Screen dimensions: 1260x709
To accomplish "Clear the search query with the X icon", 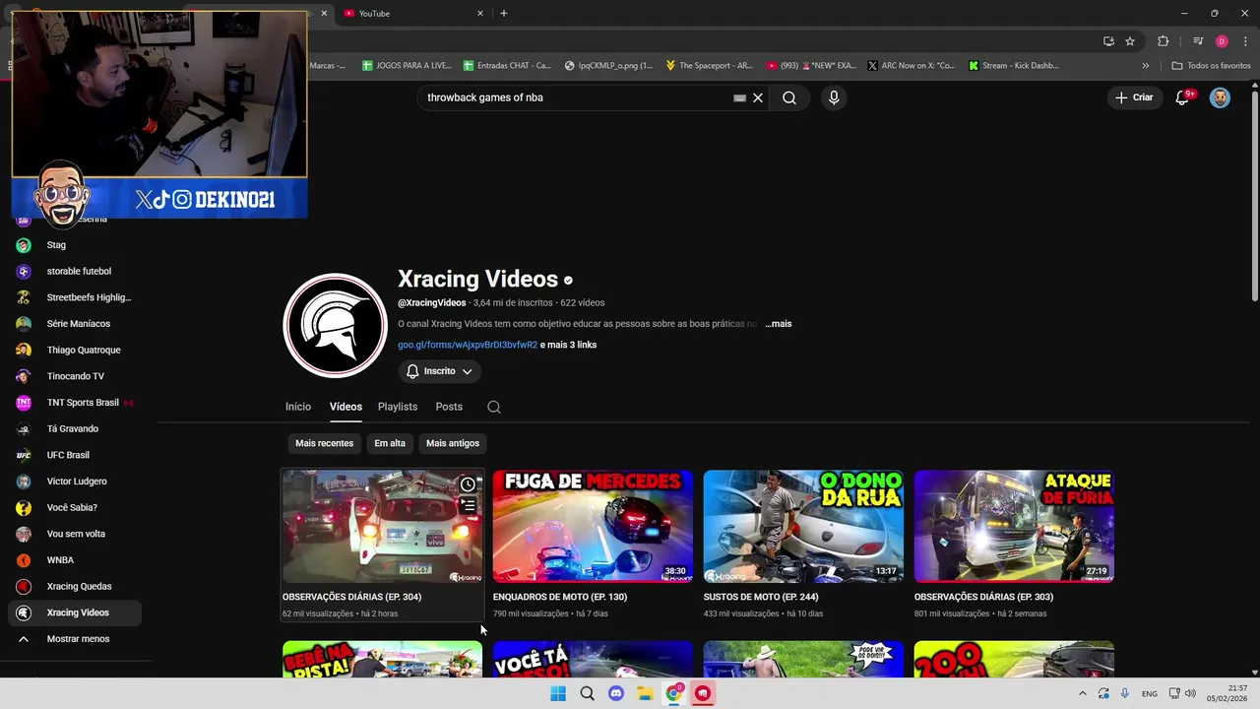I will coord(758,97).
